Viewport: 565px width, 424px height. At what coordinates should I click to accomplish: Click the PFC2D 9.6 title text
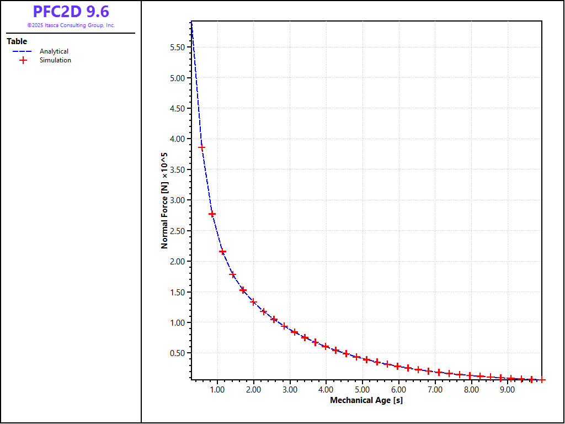(x=71, y=12)
